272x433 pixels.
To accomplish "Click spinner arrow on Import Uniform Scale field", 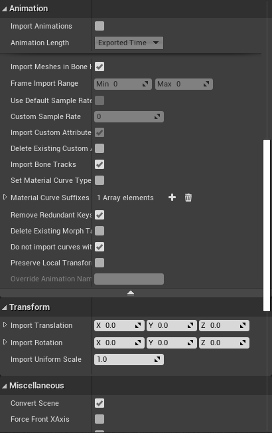I will coord(157,359).
